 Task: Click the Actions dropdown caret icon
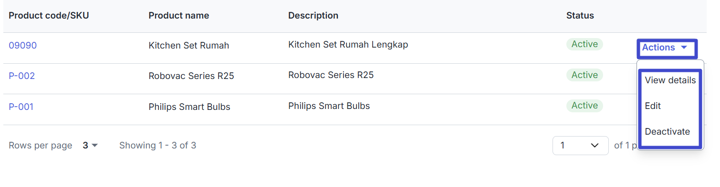684,48
